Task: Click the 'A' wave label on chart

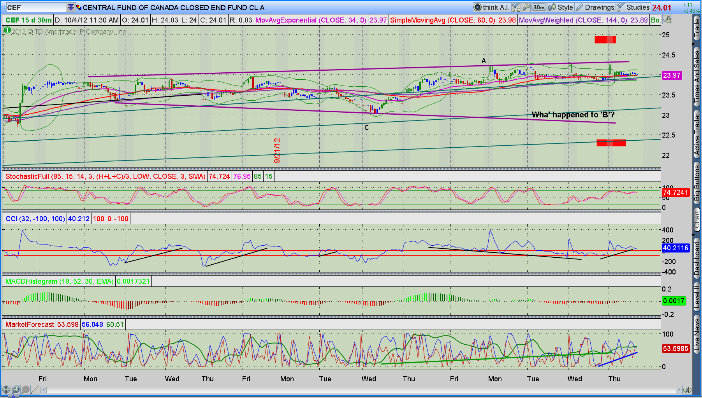Action: (x=484, y=61)
